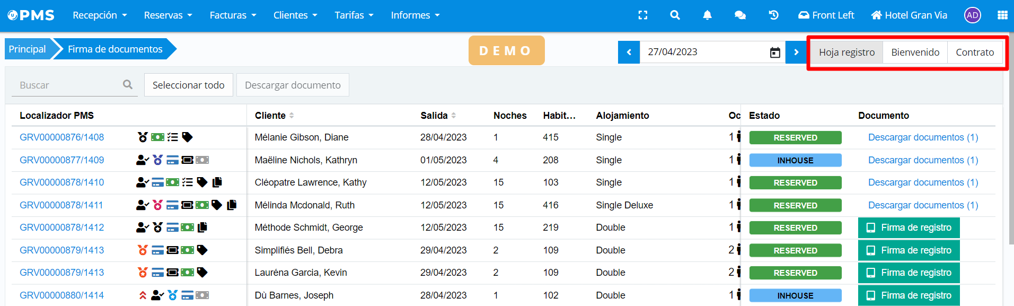Advance to next date arrow
Viewport: 1014px width, 306px height.
tap(796, 53)
